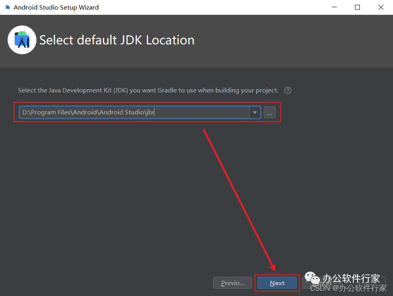Minimize the Setup Wizard window
This screenshot has width=393, height=296.
334,7
